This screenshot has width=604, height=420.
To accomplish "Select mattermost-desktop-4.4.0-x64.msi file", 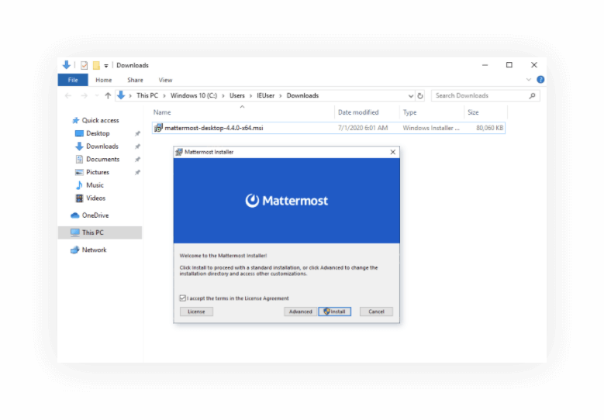I will 329,128.
